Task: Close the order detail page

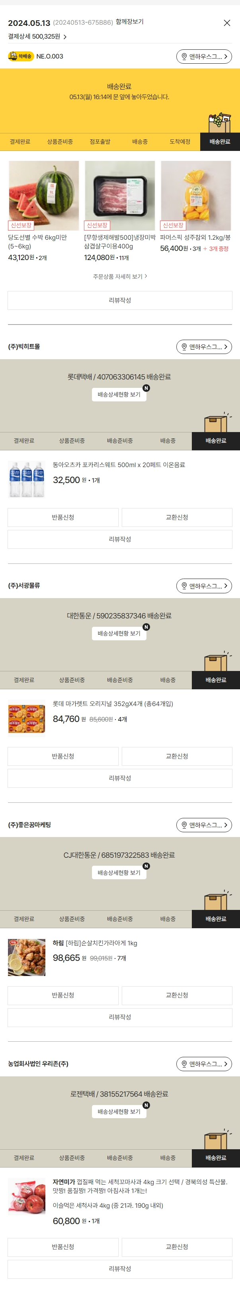Action: click(x=227, y=23)
